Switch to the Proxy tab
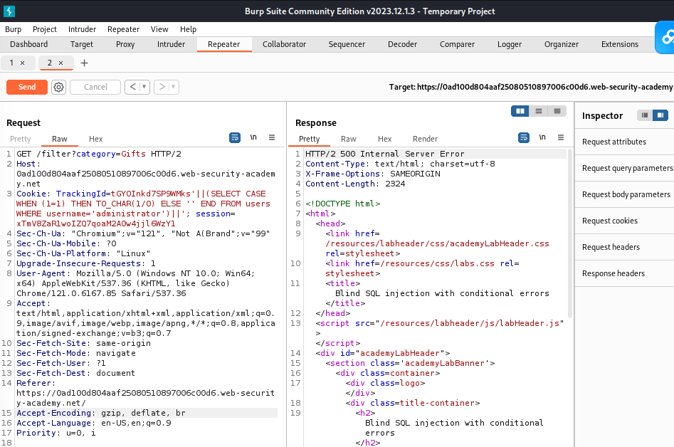 pos(125,44)
